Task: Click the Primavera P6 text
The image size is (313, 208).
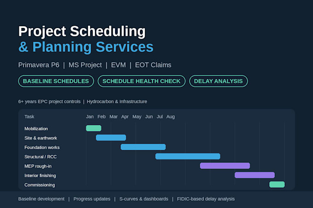Action: (x=39, y=65)
